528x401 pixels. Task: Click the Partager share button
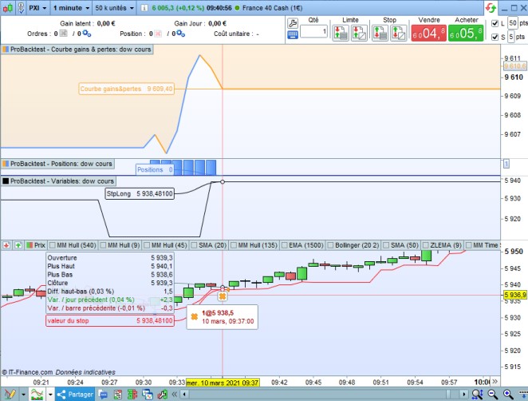click(x=75, y=394)
